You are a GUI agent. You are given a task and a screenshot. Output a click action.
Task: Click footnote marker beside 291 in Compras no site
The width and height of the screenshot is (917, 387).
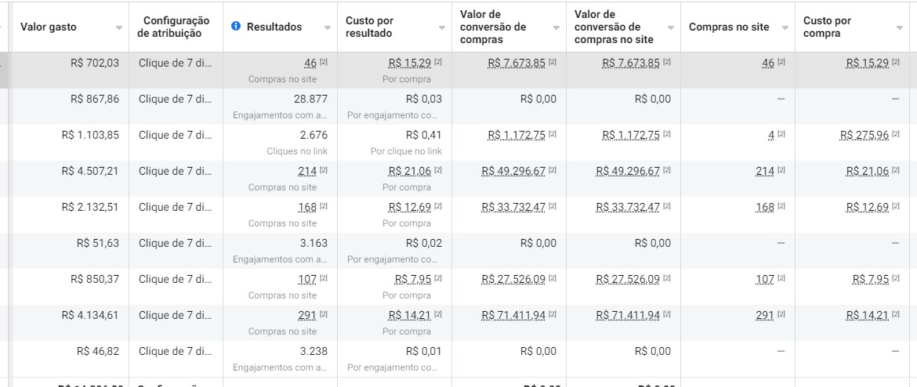coord(781,315)
